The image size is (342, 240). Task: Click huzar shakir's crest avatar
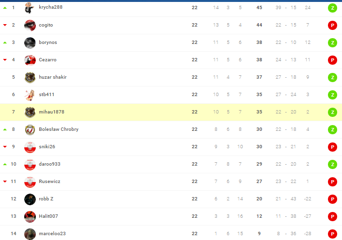pyautogui.click(x=30, y=77)
